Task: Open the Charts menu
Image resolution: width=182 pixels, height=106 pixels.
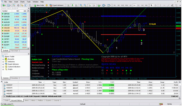Action: [x=22, y=2]
